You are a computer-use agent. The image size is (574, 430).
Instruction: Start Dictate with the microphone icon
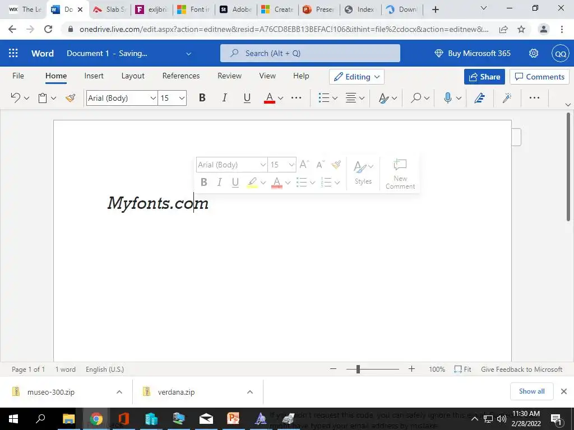447,97
